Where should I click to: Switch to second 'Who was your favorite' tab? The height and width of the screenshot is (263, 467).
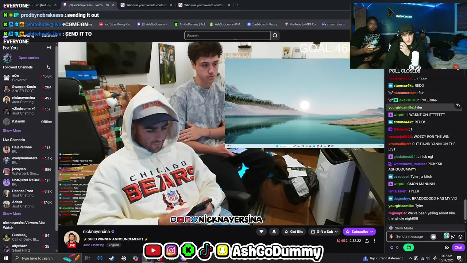click(204, 5)
